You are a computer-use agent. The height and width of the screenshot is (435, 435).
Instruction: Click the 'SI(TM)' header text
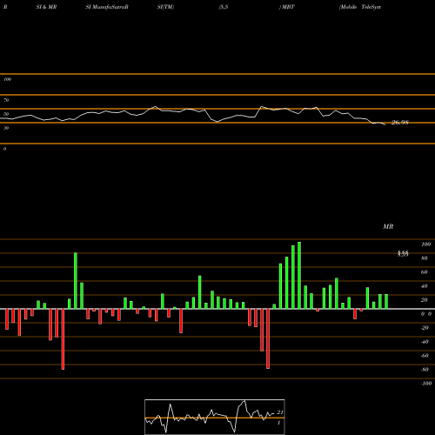pos(165,7)
